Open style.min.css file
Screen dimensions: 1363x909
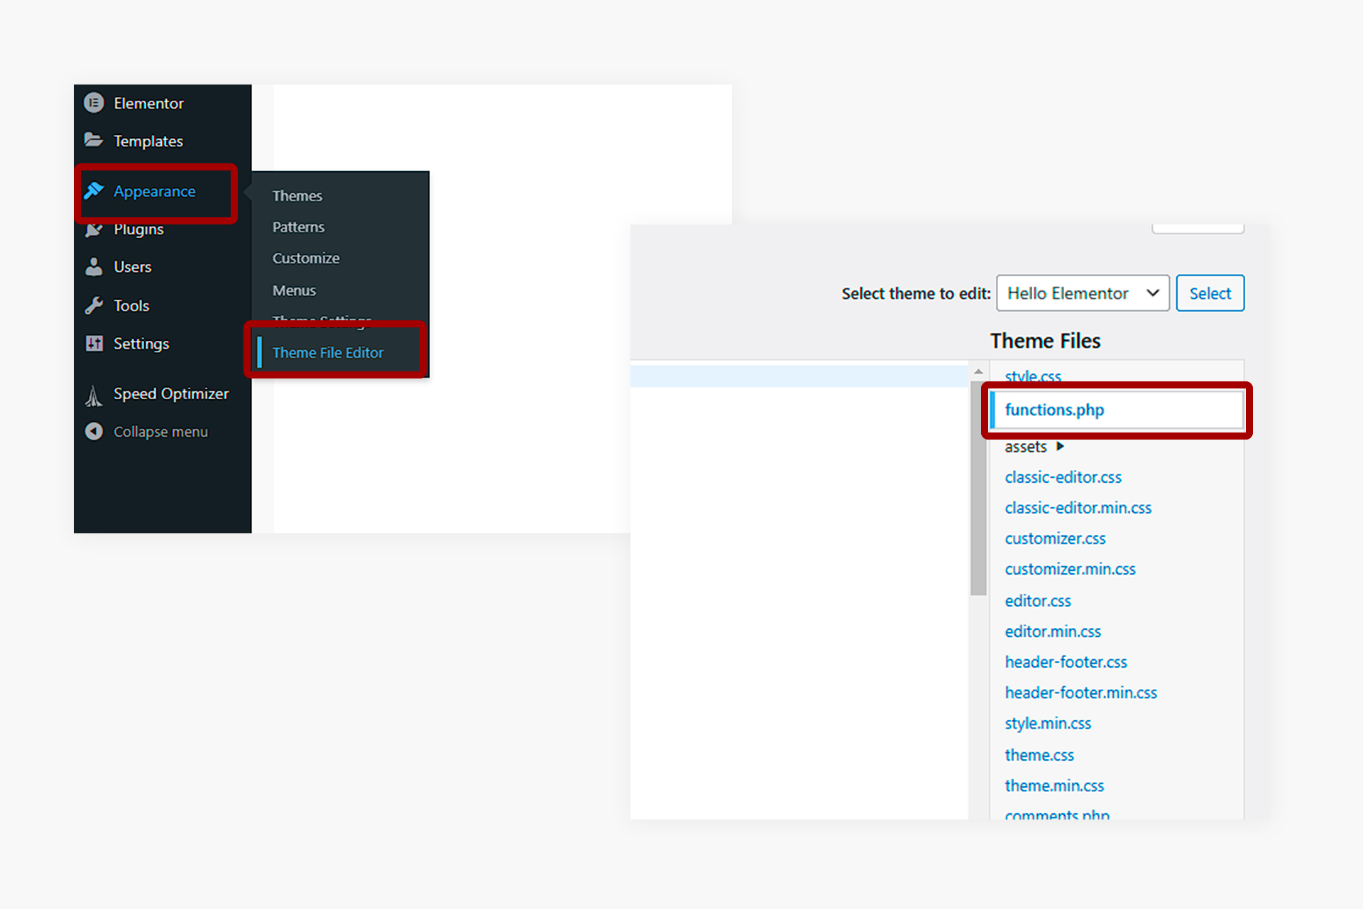pyautogui.click(x=1048, y=723)
